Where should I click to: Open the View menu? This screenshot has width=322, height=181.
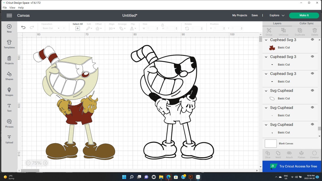pyautogui.click(x=12, y=8)
